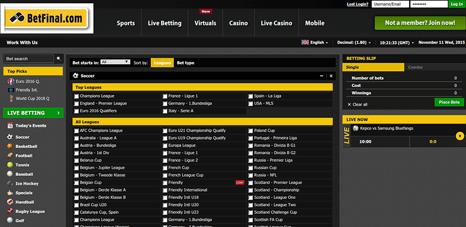Click the Bet search input field
Viewport: 466px width, 227px height.
coord(29,59)
